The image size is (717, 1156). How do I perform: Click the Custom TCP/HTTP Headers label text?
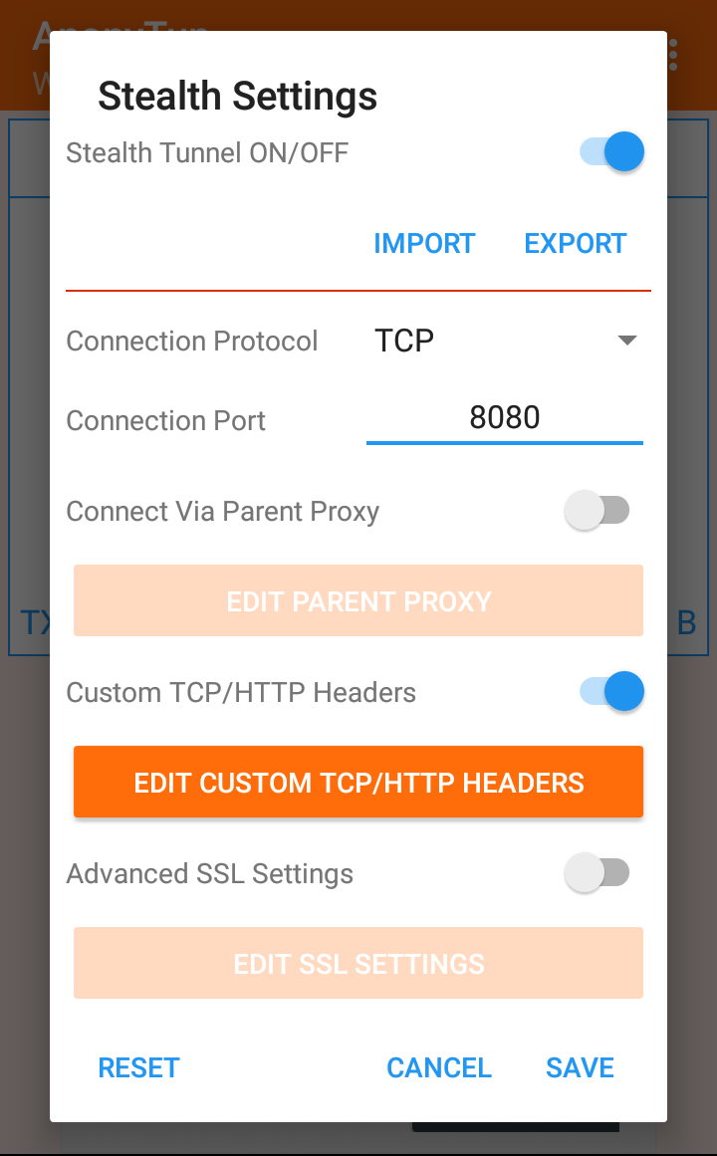[x=241, y=693]
